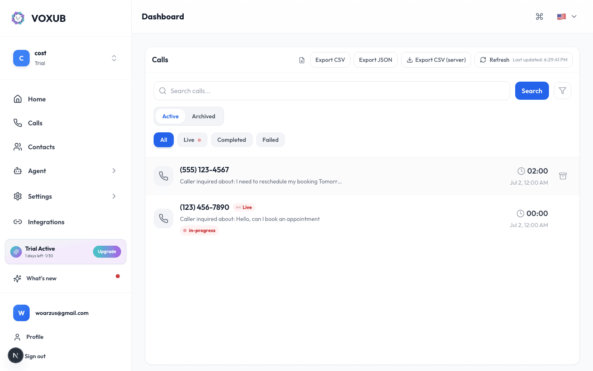Open the (555) 123-4567 call entry

click(x=362, y=176)
